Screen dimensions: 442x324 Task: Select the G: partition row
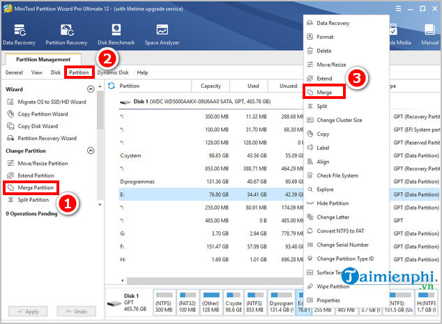[211, 233]
